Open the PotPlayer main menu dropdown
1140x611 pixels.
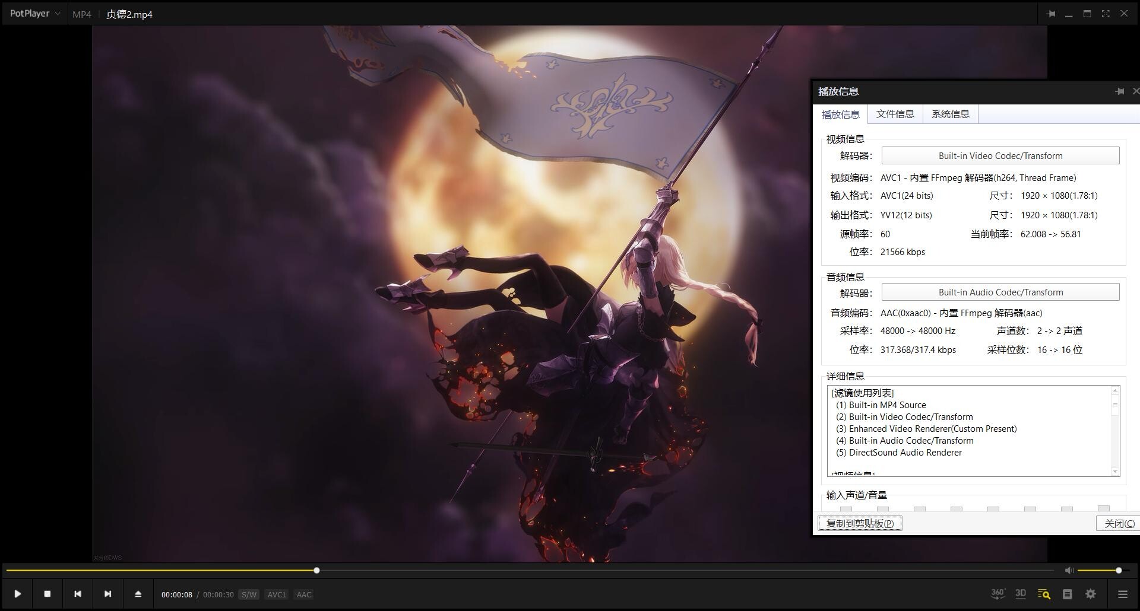(34, 13)
